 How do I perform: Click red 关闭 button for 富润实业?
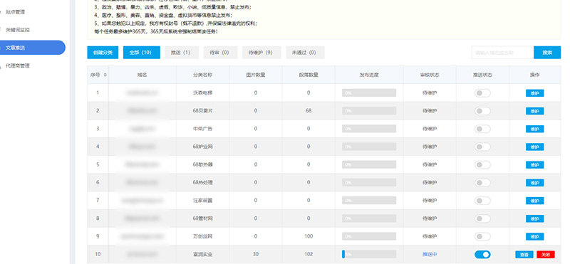coord(546,255)
